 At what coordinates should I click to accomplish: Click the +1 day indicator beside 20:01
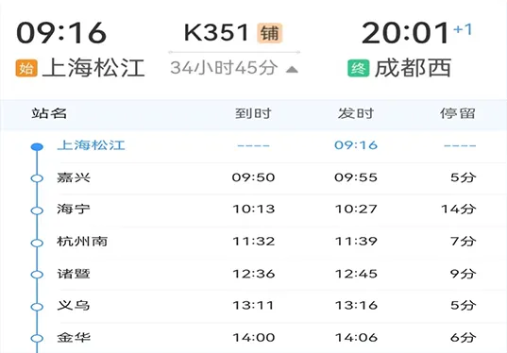[x=463, y=29]
